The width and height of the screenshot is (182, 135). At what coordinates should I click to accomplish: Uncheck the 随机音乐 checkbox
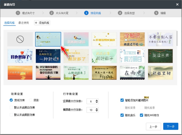point(122,115)
